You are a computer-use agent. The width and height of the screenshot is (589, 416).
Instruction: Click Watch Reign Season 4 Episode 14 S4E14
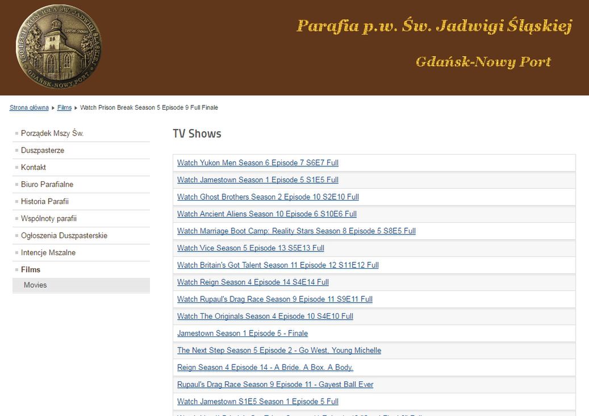[253, 282]
